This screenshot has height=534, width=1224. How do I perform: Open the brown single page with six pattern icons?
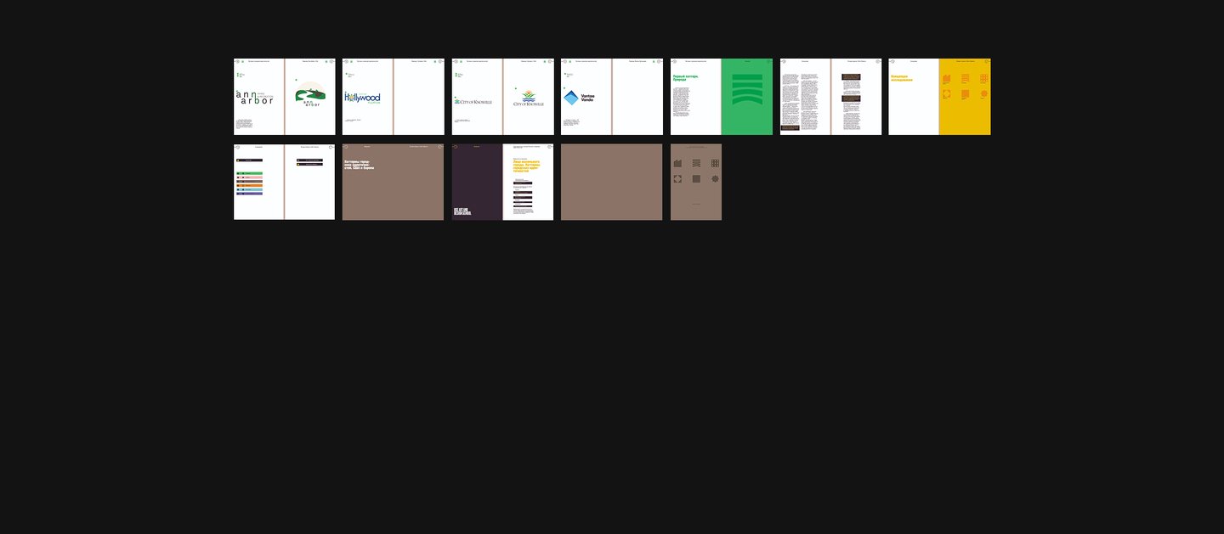[x=696, y=182]
